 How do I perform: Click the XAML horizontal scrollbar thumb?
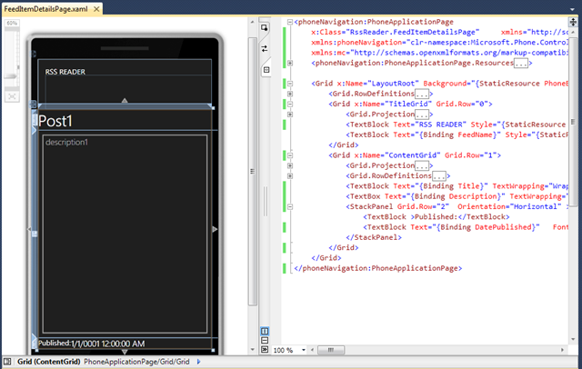(331, 350)
